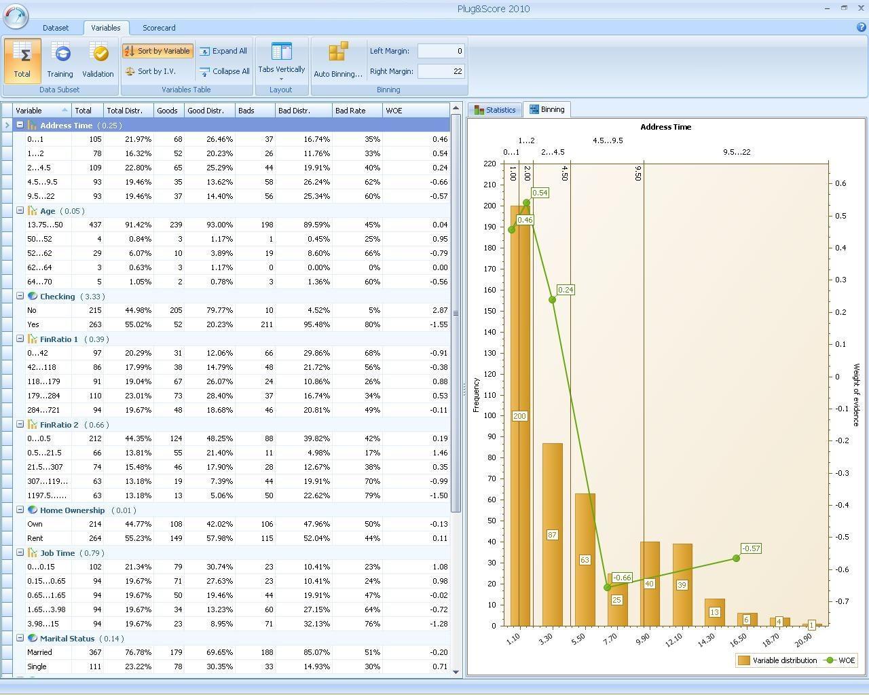The image size is (869, 695).
Task: Select the 0.54 WOE point on chart
Action: [x=526, y=202]
